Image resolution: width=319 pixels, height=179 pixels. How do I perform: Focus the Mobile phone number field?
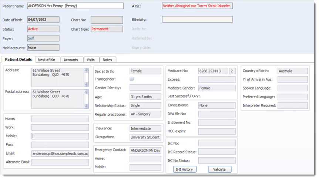pyautogui.click(x=60, y=136)
